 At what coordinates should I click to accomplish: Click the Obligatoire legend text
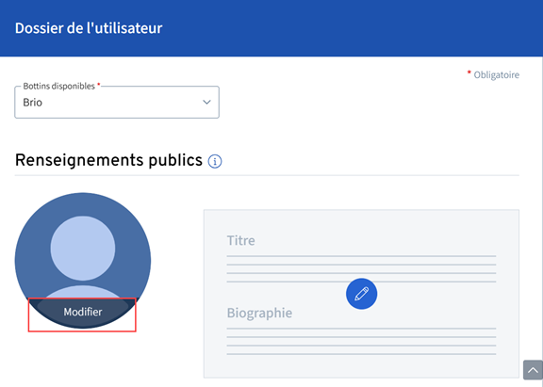(496, 75)
